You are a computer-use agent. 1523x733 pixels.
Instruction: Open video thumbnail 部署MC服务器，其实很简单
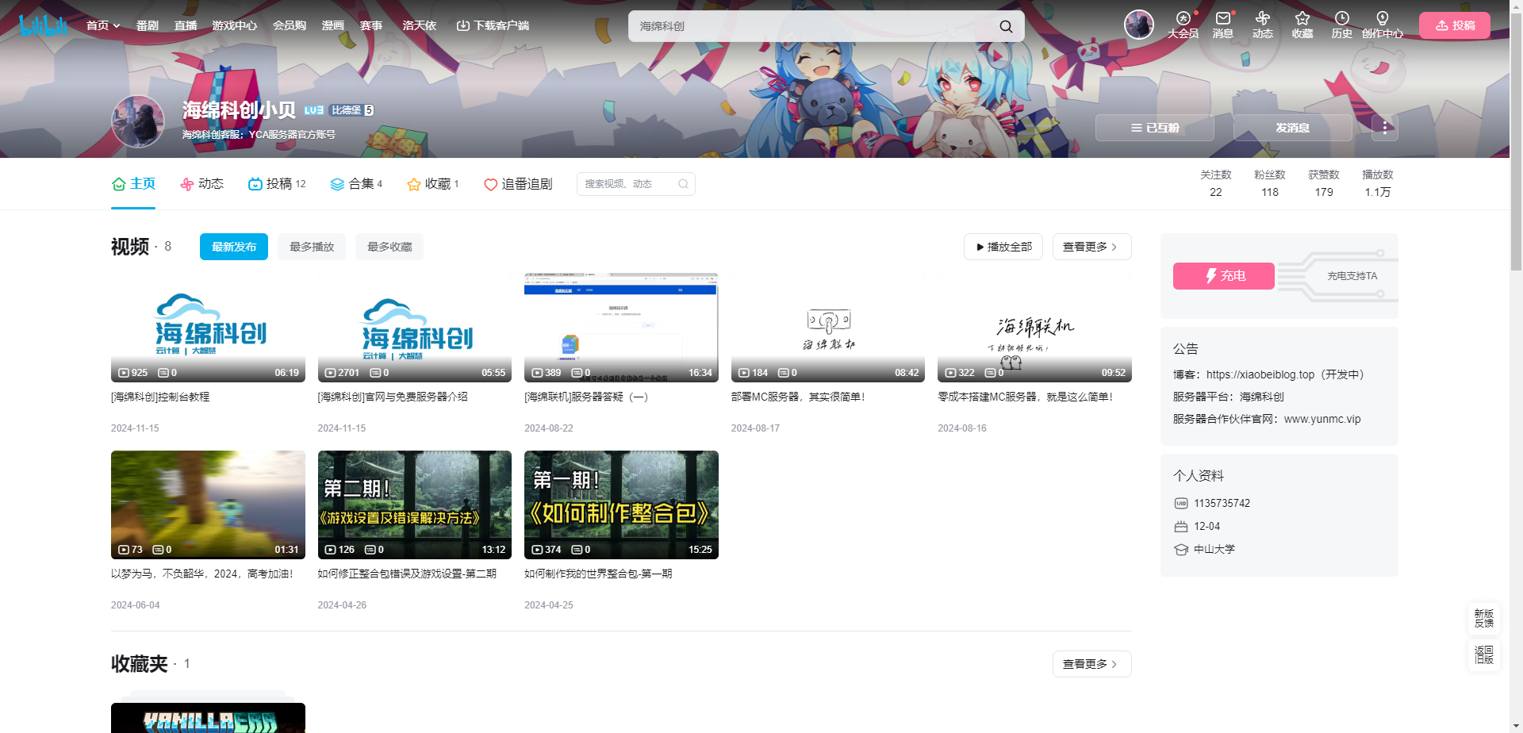click(828, 328)
